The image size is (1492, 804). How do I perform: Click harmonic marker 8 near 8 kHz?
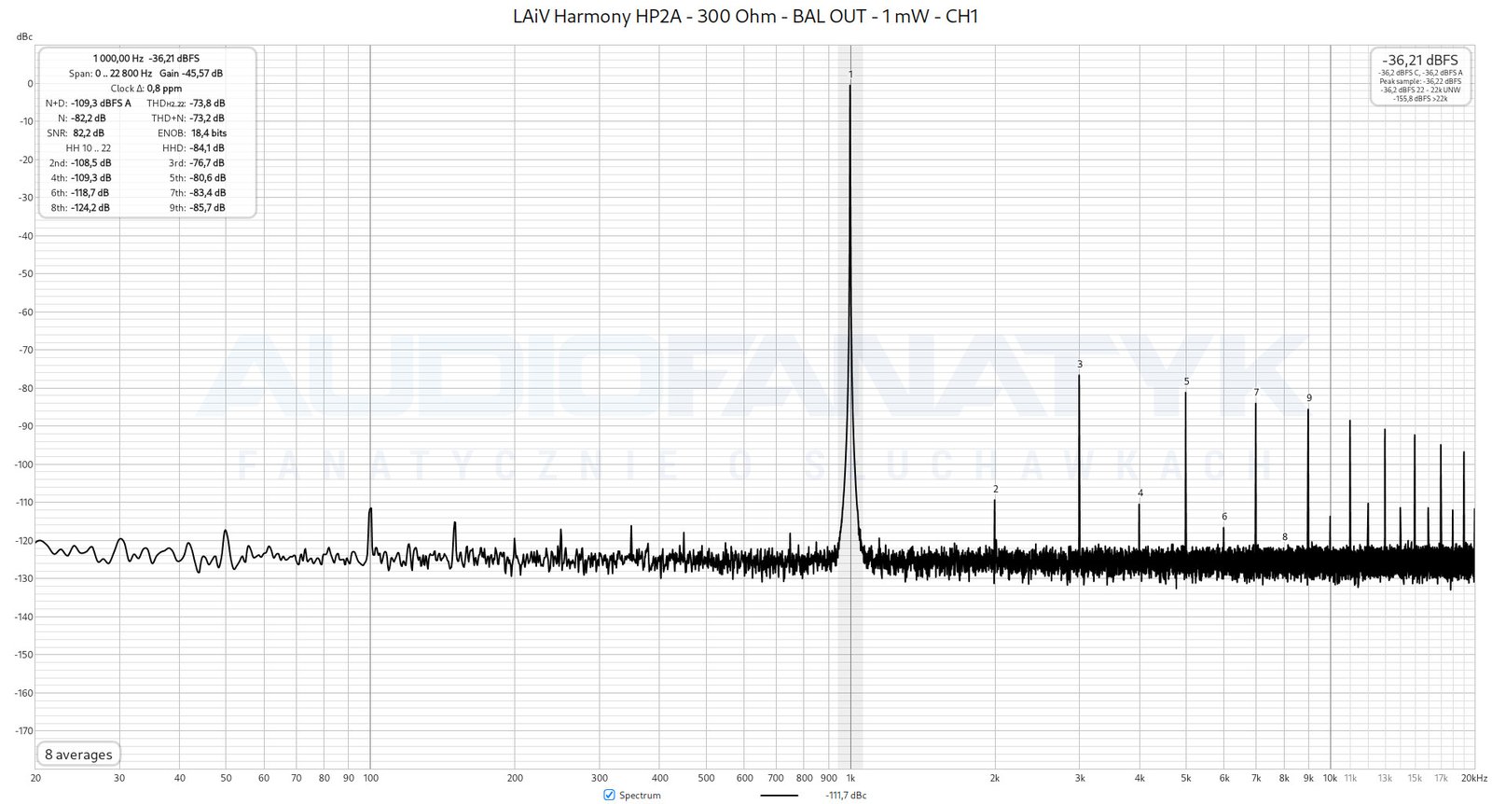tap(1284, 537)
